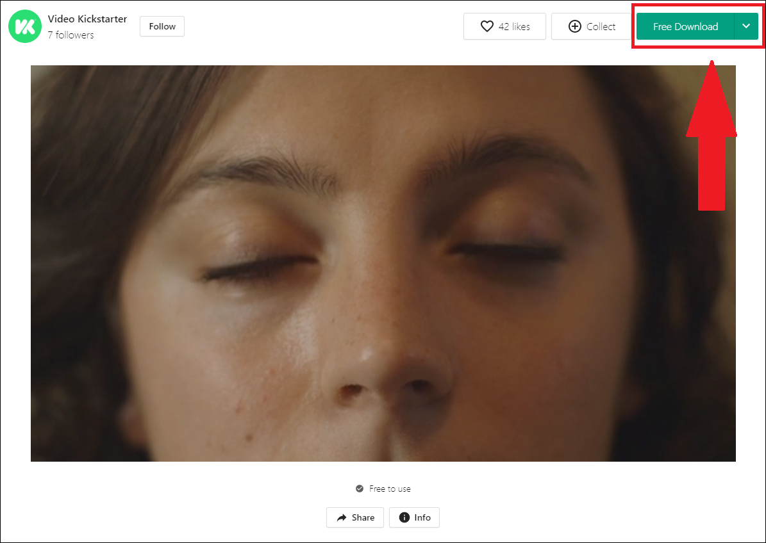Click the share arrow icon
Screen dimensions: 766x543
342,517
